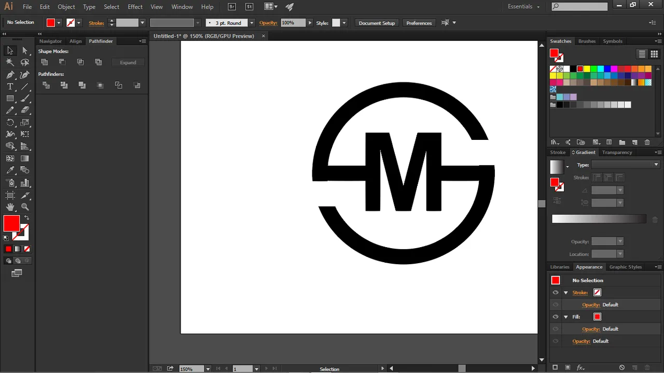The height and width of the screenshot is (373, 664).
Task: Toggle visibility eye of Stroke row
Action: click(556, 292)
